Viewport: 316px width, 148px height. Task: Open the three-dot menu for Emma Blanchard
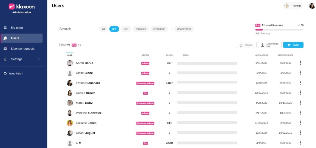click(x=301, y=83)
